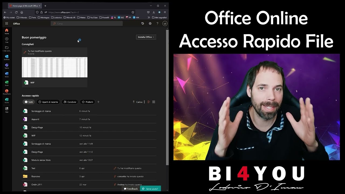
Task: Open the HW Facebook bookmark
Action: [x=136, y=18]
